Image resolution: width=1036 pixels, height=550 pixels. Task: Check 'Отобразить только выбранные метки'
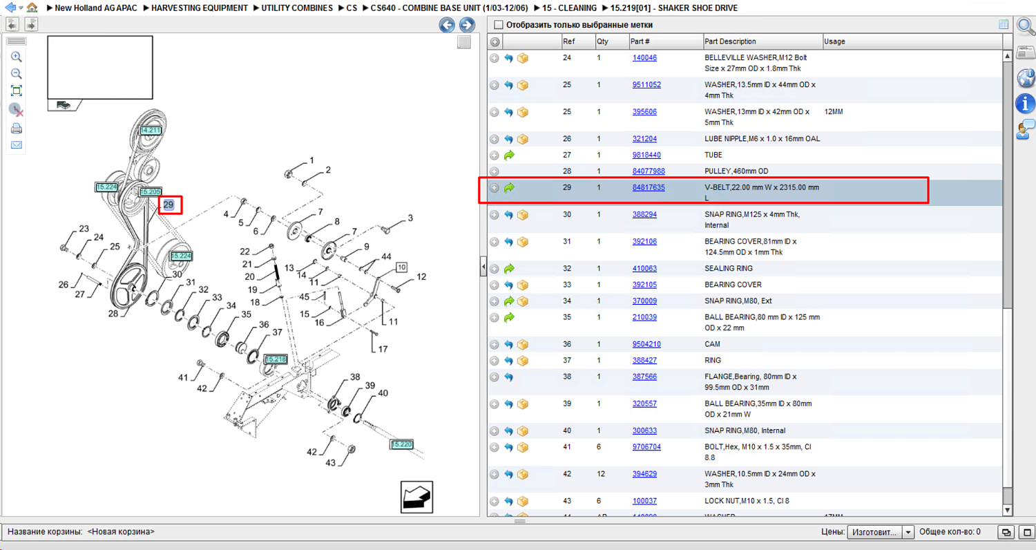[499, 26]
